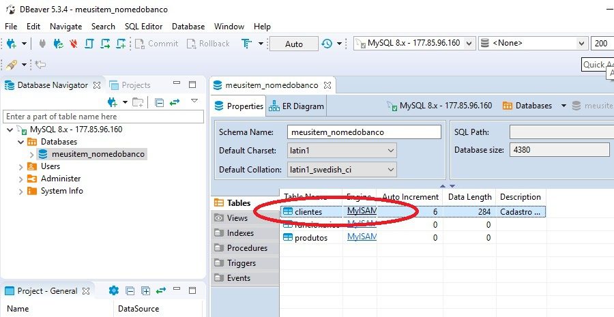This screenshot has height=317, width=614.
Task: Open the navigator New Connection dropdown arrow
Action: [125, 102]
